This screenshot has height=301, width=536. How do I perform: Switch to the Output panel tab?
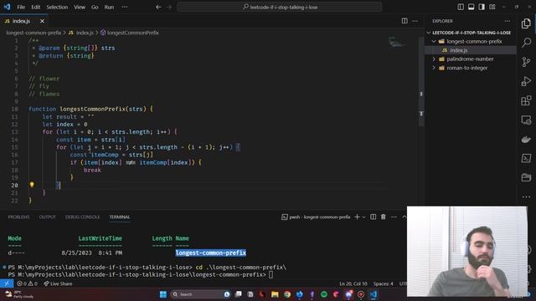[x=47, y=217]
